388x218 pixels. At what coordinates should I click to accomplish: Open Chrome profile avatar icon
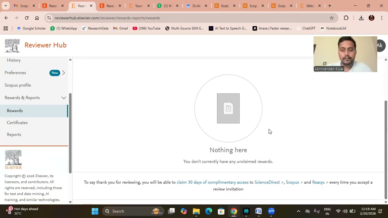(372, 18)
